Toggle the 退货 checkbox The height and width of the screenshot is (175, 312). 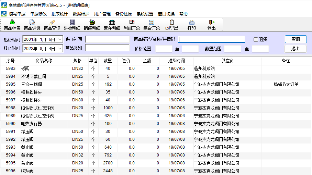256,39
